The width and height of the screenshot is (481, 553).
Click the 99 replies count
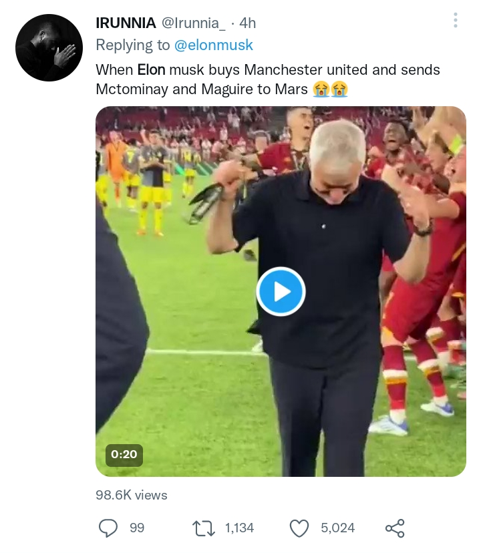click(136, 528)
